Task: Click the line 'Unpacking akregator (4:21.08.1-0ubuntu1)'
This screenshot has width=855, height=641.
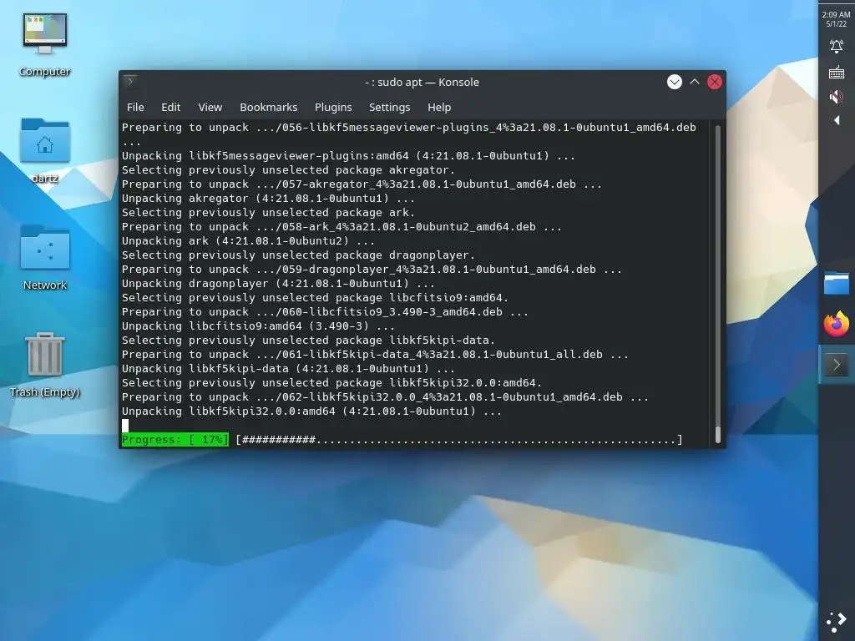Action: click(268, 199)
